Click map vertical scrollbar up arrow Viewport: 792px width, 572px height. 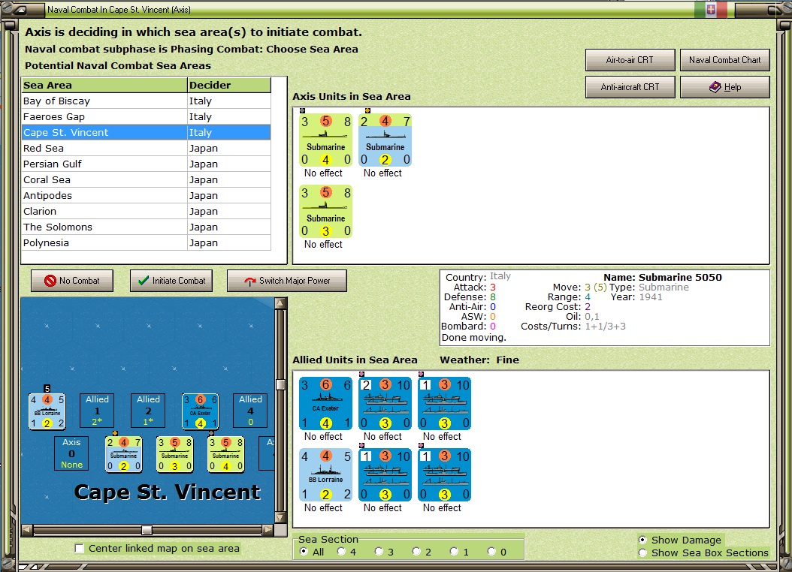(x=280, y=303)
